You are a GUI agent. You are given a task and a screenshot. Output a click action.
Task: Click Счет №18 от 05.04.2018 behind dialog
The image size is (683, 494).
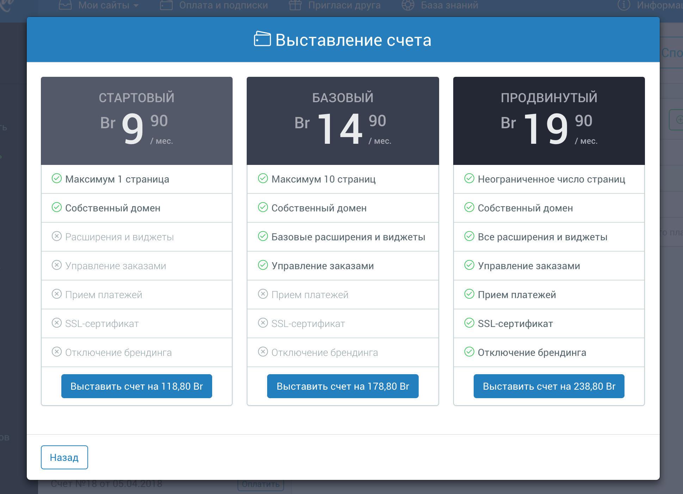point(106,484)
